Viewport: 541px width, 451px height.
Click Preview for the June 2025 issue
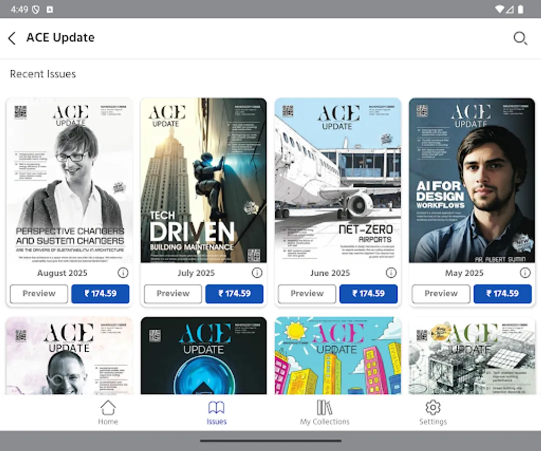[x=306, y=294]
